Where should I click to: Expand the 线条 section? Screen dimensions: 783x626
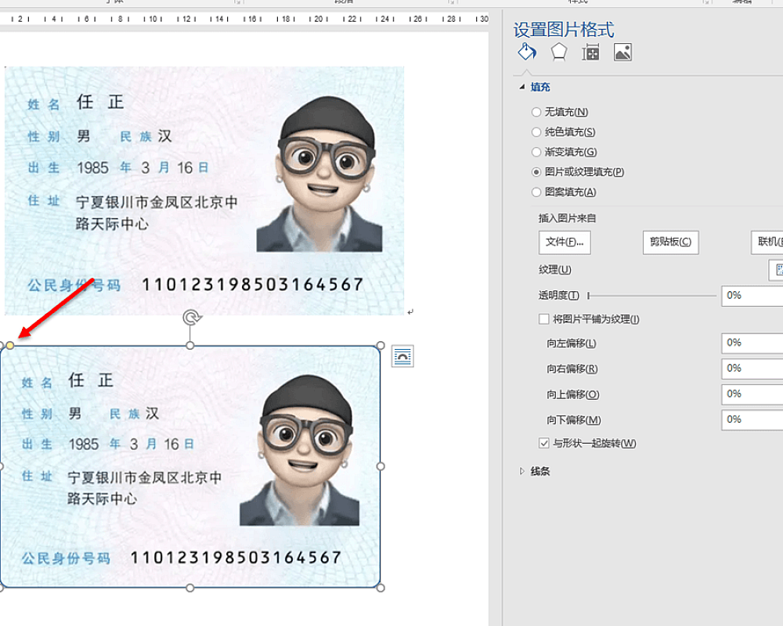pyautogui.click(x=522, y=472)
